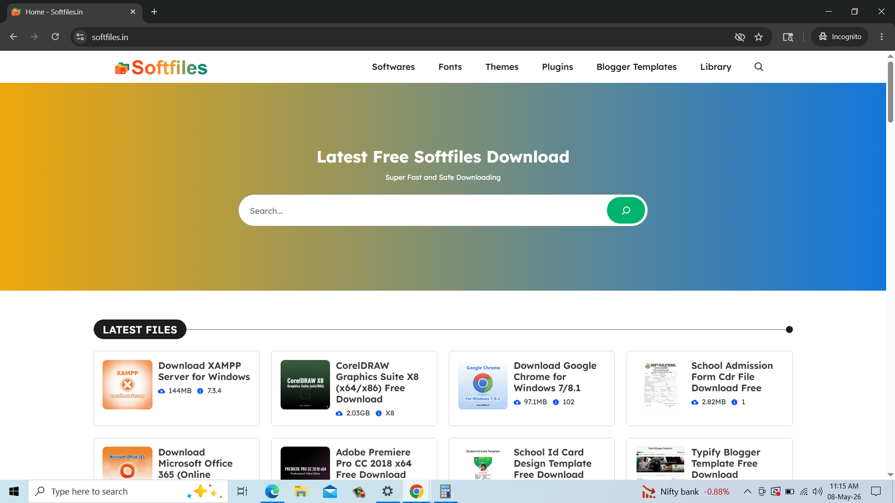895x503 pixels.
Task: Open a new tab with plus button
Action: point(154,12)
